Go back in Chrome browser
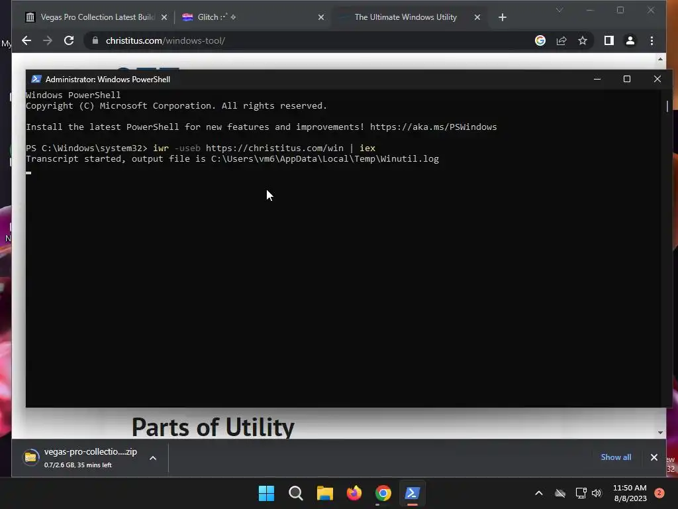 tap(26, 40)
